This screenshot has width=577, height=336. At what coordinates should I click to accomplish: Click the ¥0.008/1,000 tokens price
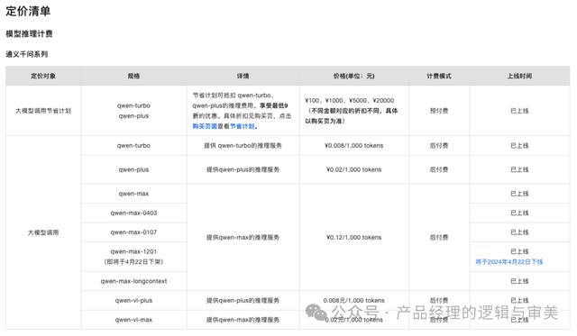click(x=353, y=146)
